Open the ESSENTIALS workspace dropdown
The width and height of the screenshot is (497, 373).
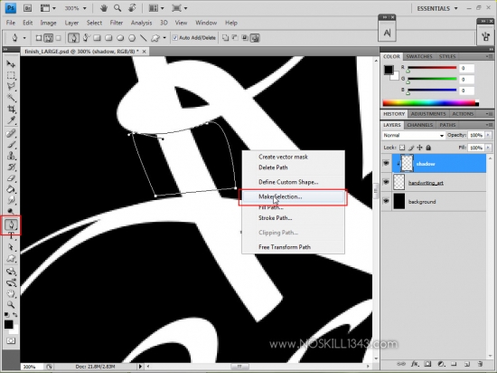click(x=437, y=8)
